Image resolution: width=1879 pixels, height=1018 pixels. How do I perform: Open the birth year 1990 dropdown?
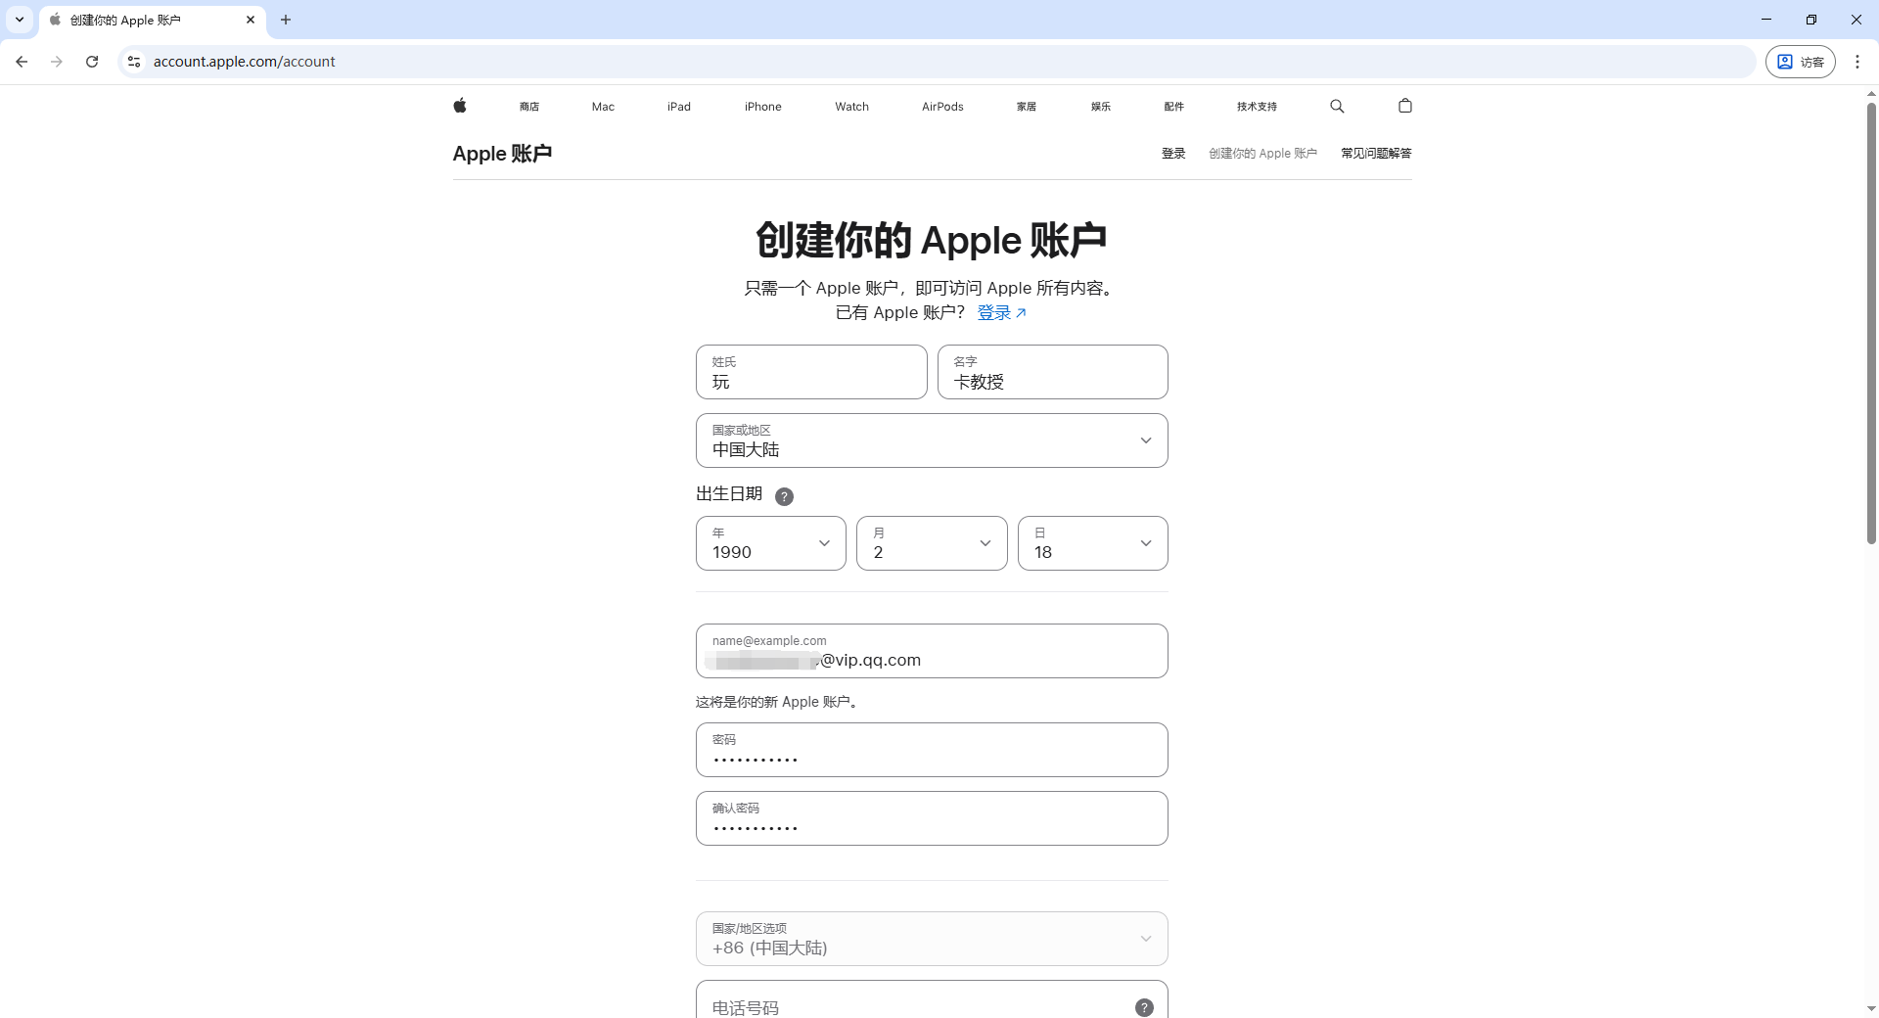point(771,543)
